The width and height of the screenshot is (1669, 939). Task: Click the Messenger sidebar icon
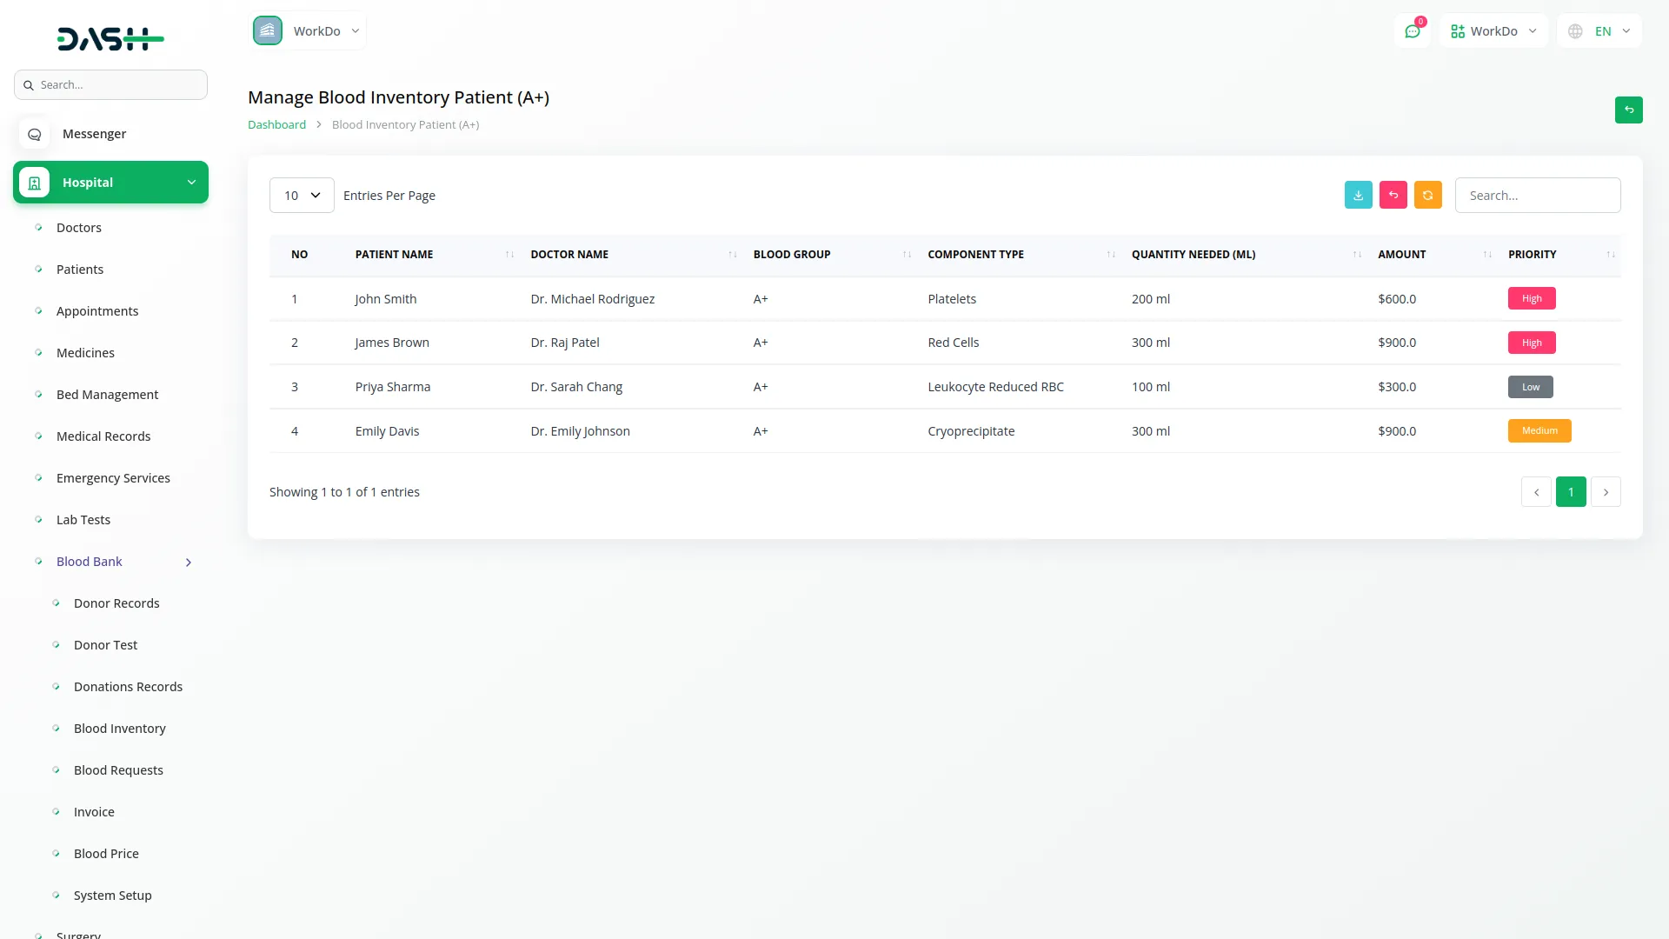[35, 134]
